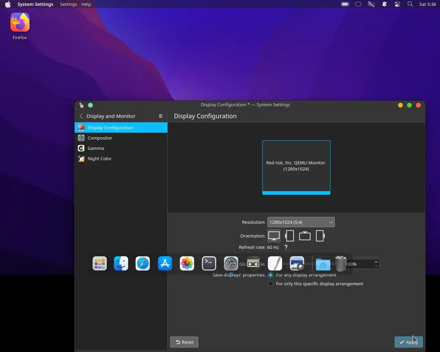Open Gamma settings page
Screen dimensions: 440x352
(x=121, y=148)
